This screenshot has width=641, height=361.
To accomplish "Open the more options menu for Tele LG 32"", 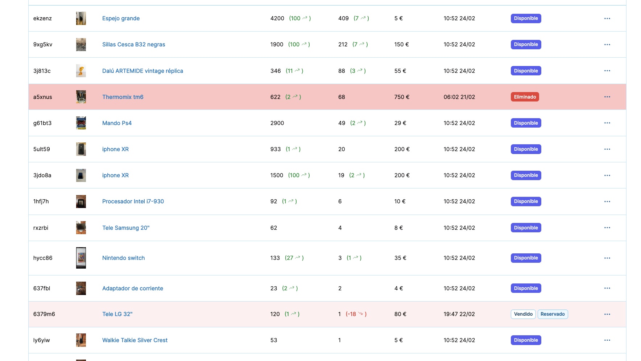I will [607, 314].
